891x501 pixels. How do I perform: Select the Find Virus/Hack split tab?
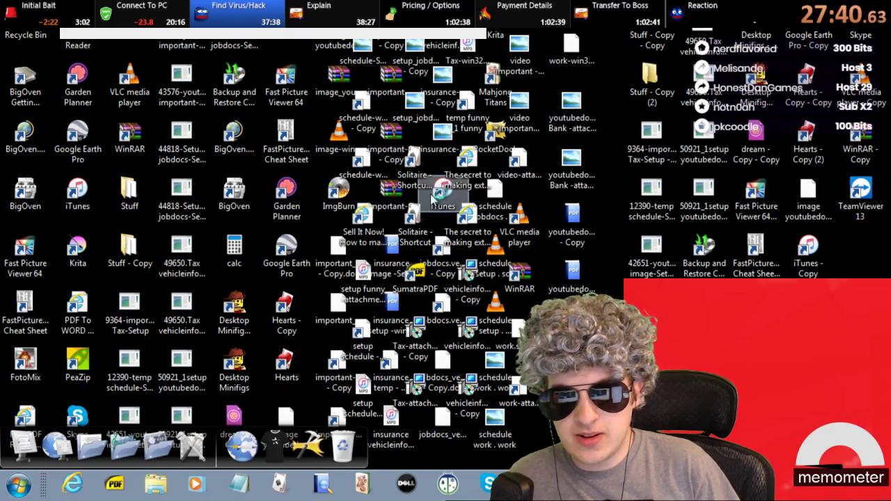[237, 13]
